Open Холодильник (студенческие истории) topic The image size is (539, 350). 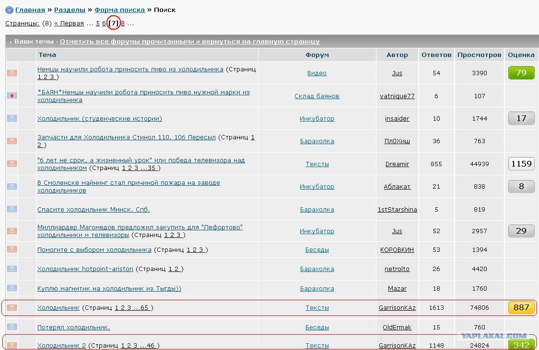click(x=100, y=118)
